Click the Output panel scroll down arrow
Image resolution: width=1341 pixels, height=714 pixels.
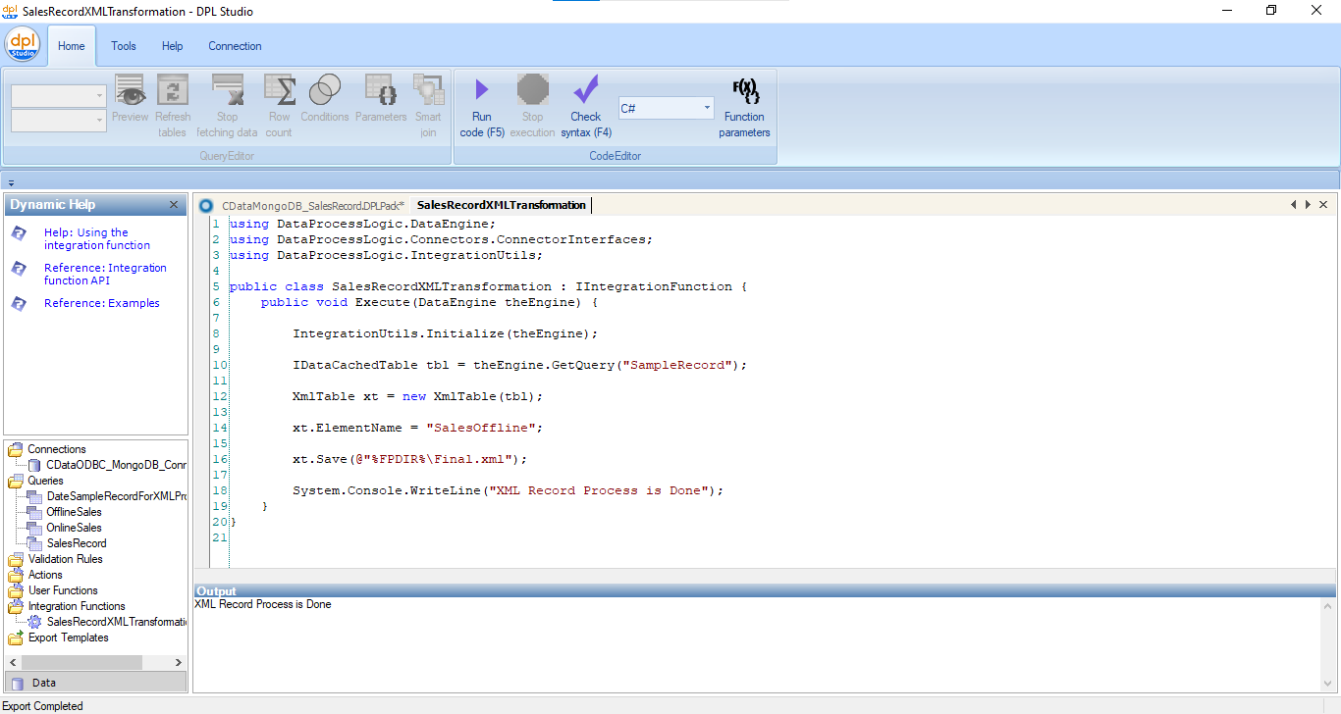point(1328,684)
